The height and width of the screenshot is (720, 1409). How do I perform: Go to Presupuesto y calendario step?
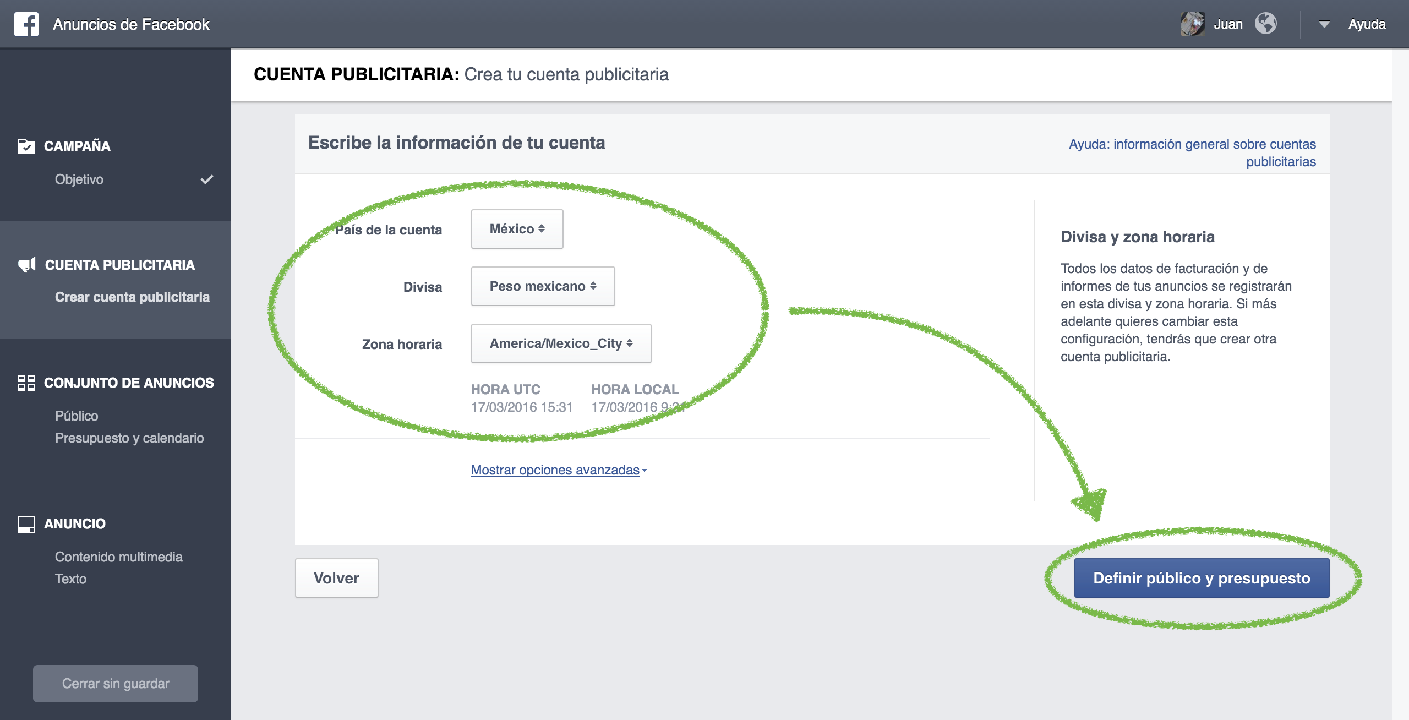pos(129,438)
